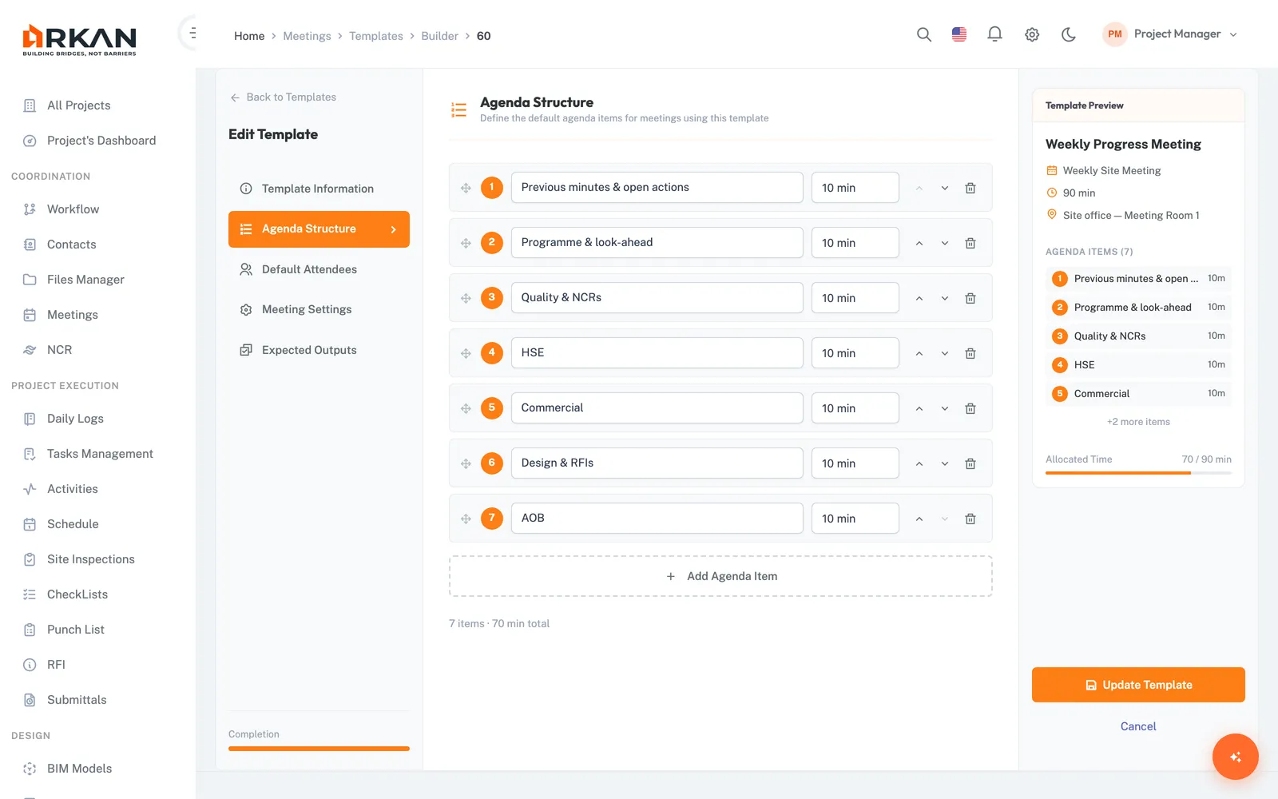This screenshot has height=799, width=1278.
Task: Move Commercial item down
Action: coord(945,408)
